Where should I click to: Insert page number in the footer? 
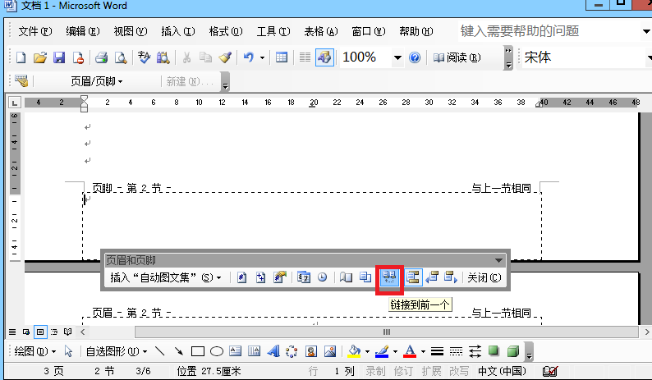click(x=241, y=277)
